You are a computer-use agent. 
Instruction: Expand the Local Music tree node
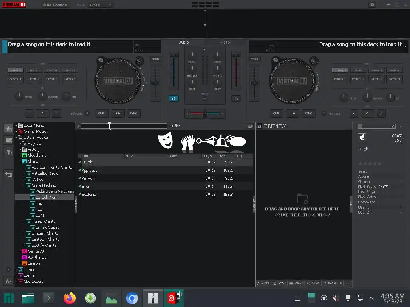[x=16, y=126]
